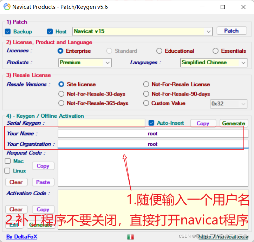Click inside the Request Code text area

pyautogui.click(x=153, y=168)
